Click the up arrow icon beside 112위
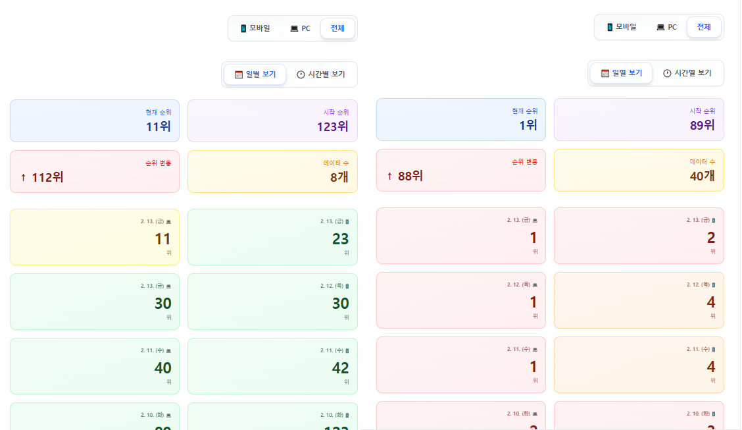The height and width of the screenshot is (430, 742). [23, 177]
